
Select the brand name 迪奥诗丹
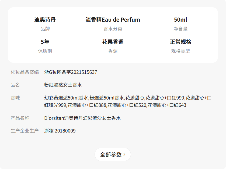click(45, 20)
